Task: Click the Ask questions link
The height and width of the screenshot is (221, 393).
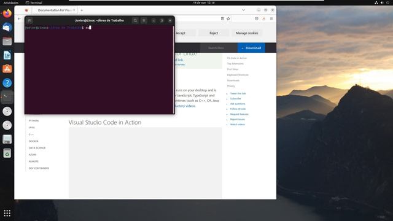Action: (238, 104)
